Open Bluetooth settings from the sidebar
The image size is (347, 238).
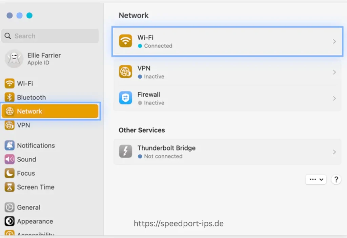pos(9,97)
